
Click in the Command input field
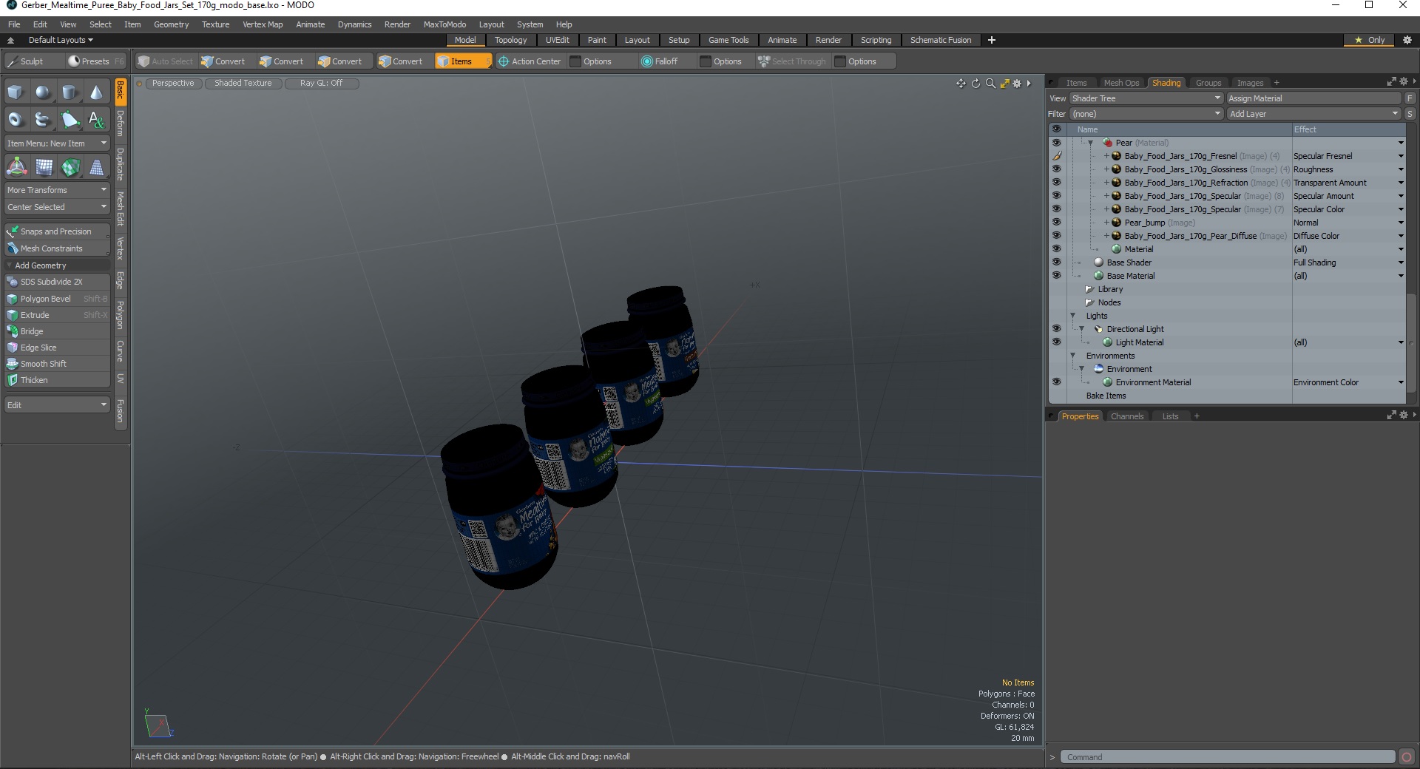[x=1228, y=757]
